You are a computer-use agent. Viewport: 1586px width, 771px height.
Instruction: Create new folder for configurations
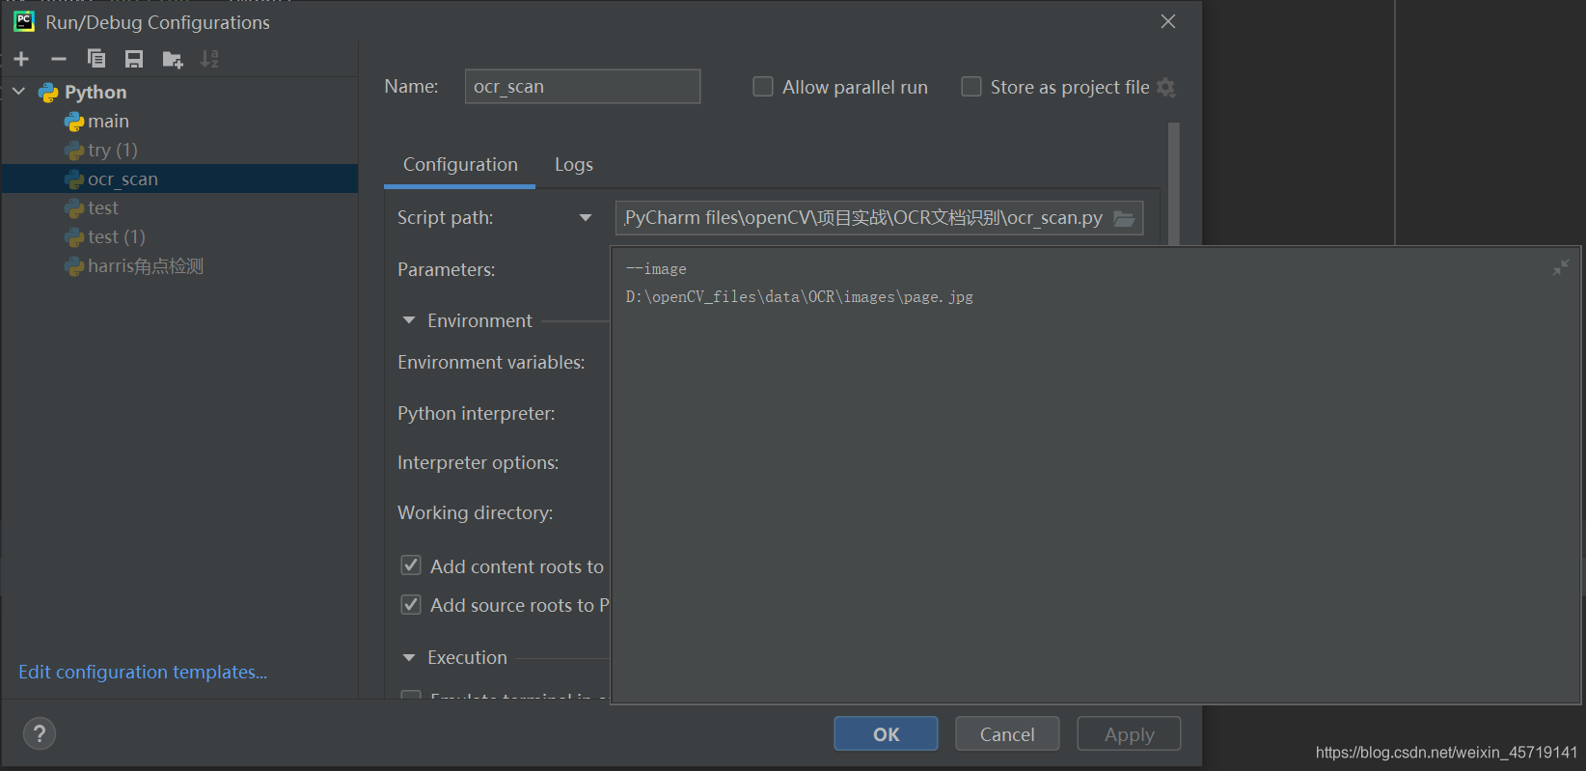click(173, 60)
